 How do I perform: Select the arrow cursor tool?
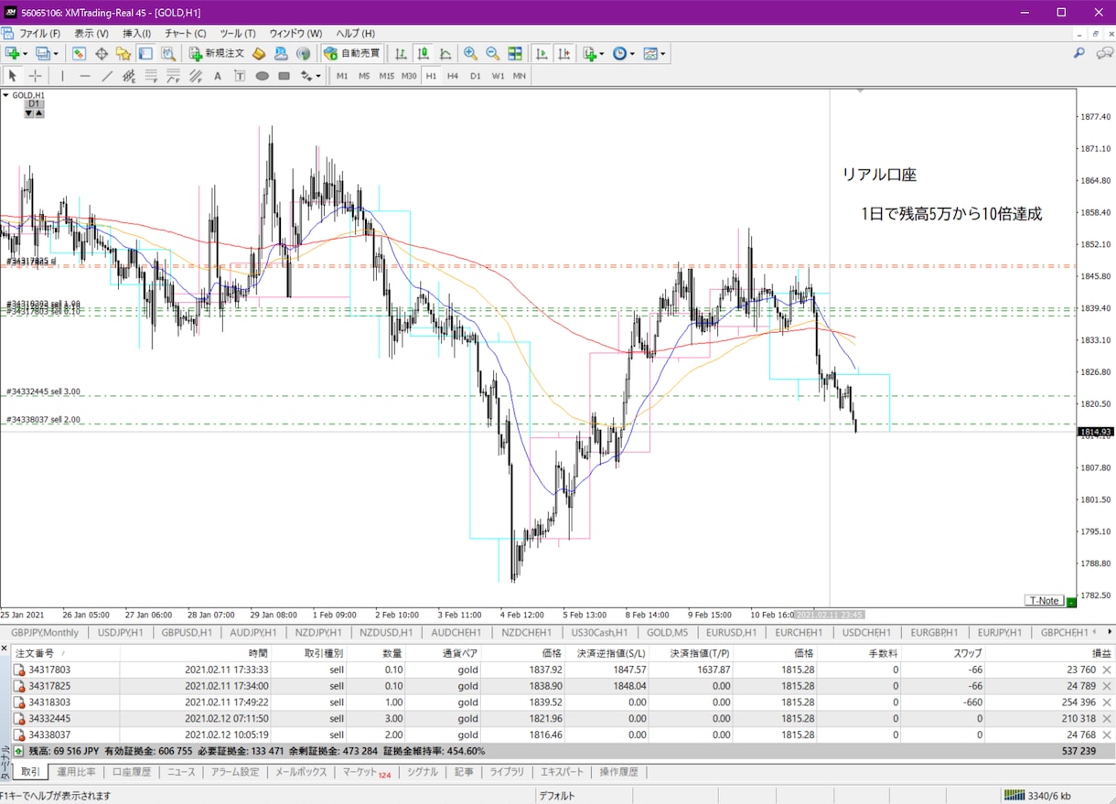pos(13,76)
